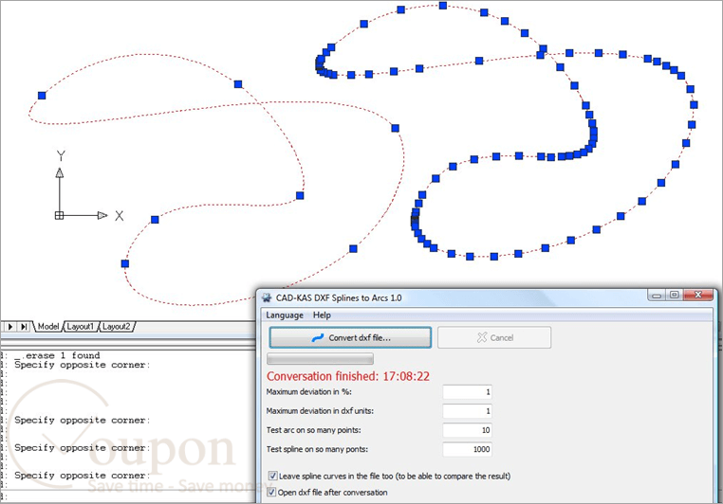Switch to the Layout2 tab
The height and width of the screenshot is (504, 723).
tap(116, 326)
